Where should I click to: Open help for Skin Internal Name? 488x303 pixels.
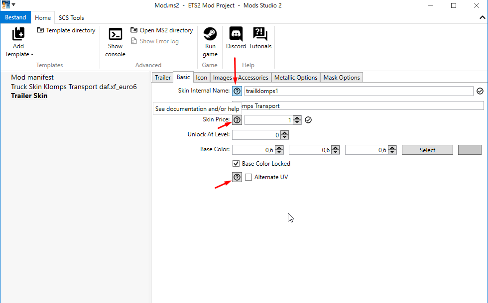(x=237, y=91)
